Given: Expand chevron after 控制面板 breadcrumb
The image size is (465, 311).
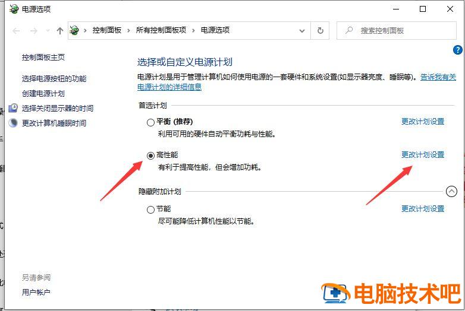Looking at the screenshot, I should 128,30.
